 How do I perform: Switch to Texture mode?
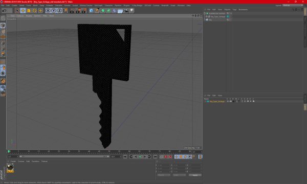click(3, 31)
